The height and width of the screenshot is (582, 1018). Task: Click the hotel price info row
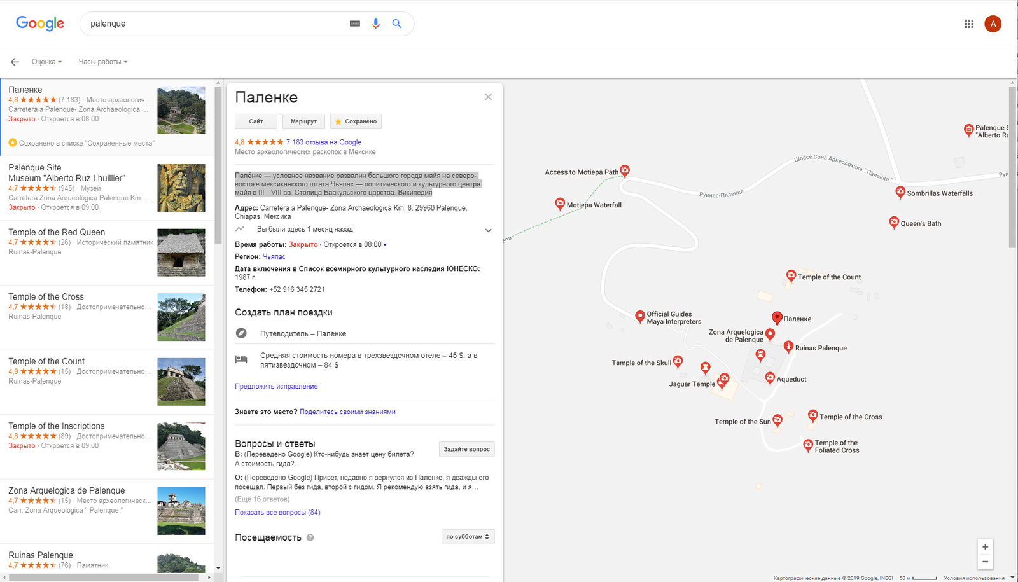(365, 360)
